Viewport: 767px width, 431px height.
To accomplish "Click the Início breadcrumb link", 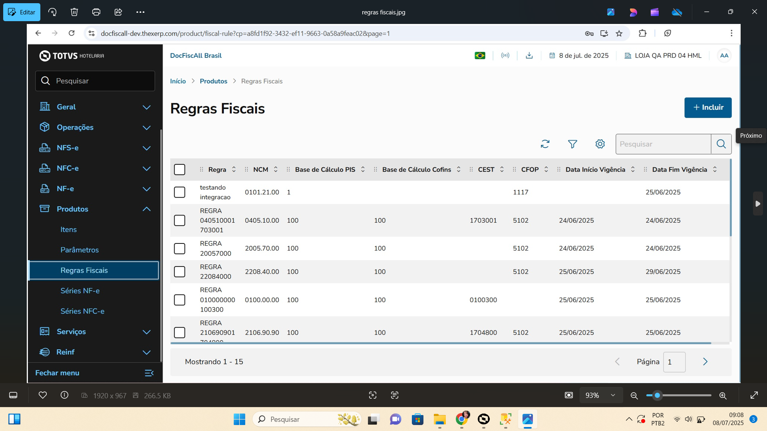I will tap(178, 81).
